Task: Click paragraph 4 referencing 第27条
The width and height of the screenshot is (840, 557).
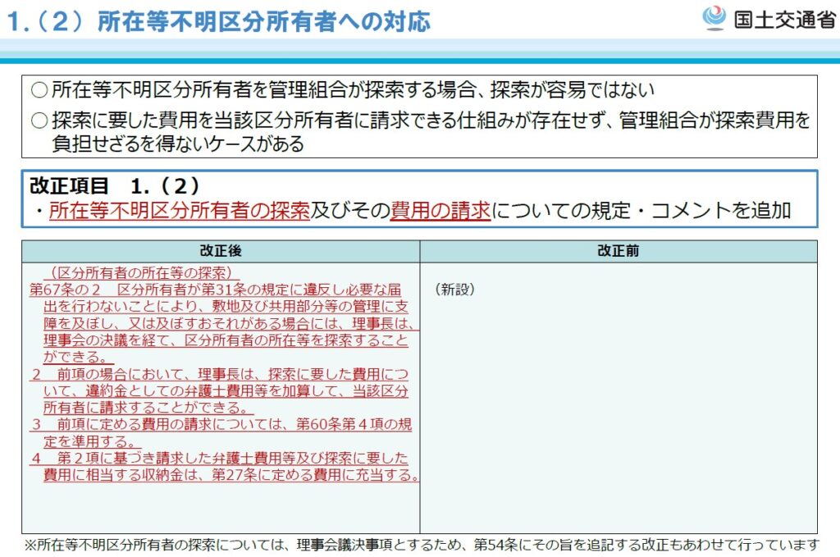Action: (224, 467)
